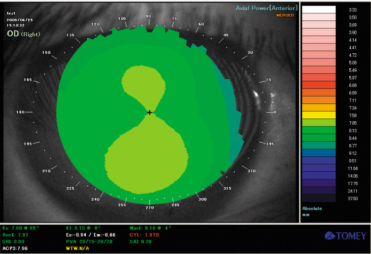Screen dimensions: 371x254
Task: Select the PVA: 20/15-20/20 reading
Action: click(89, 241)
